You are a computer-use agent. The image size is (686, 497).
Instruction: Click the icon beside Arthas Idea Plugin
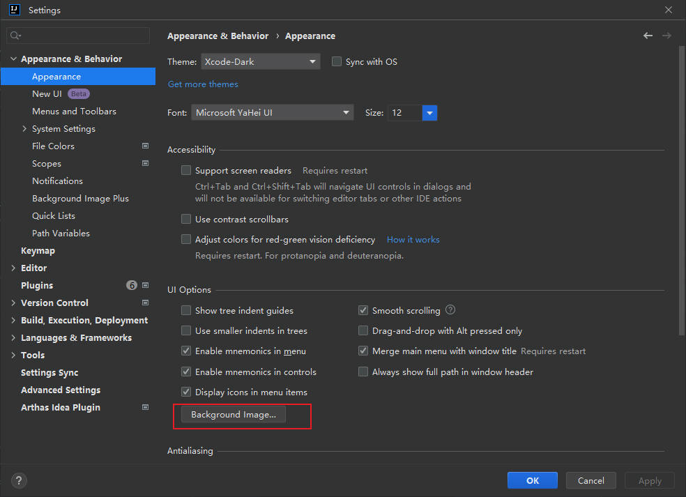pyautogui.click(x=145, y=407)
